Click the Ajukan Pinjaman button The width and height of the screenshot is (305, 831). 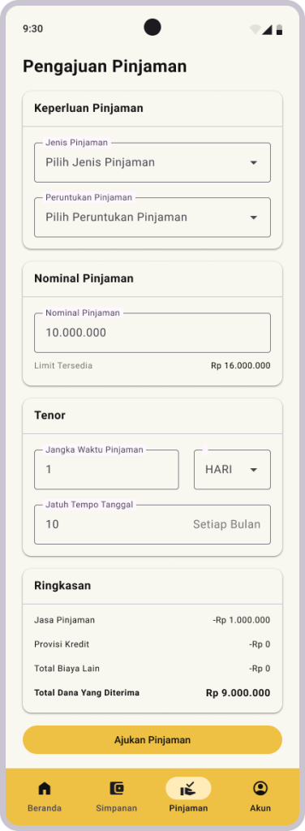[x=152, y=740]
